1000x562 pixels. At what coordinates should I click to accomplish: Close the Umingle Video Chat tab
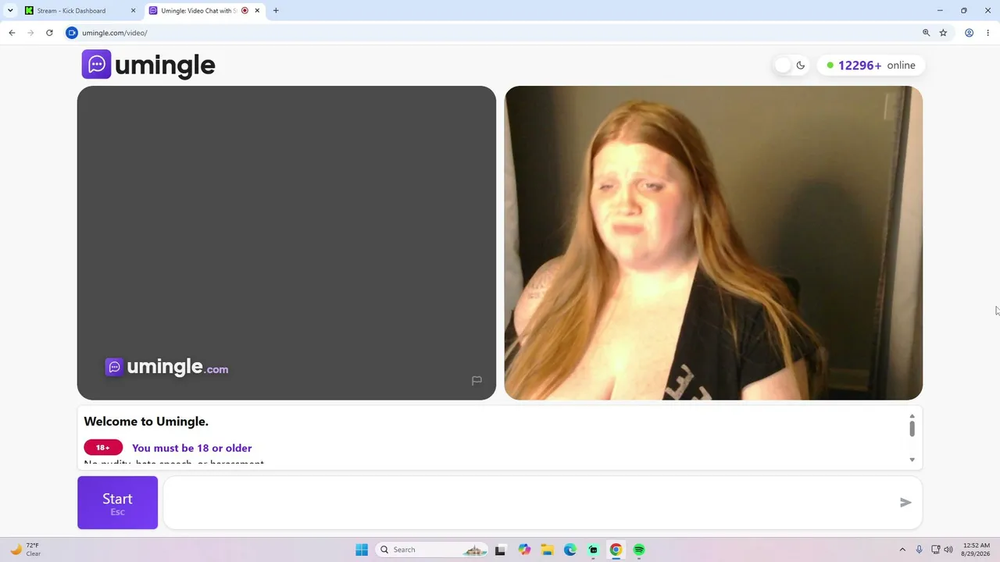point(257,11)
